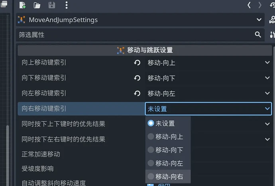Image resolution: width=275 pixels, height=186 pixels.
Task: Click the search magnifier icon
Action: (x=258, y=35)
